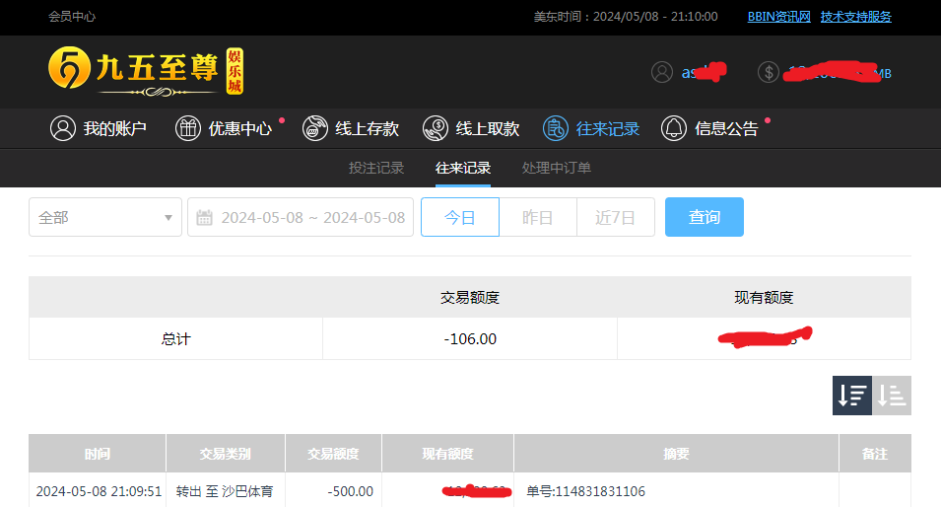Screen dimensions: 941x507
Task: Click the 往来记录 clipboard icon
Action: coord(555,128)
